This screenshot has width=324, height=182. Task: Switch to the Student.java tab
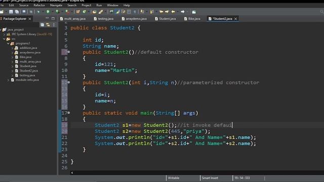click(166, 19)
